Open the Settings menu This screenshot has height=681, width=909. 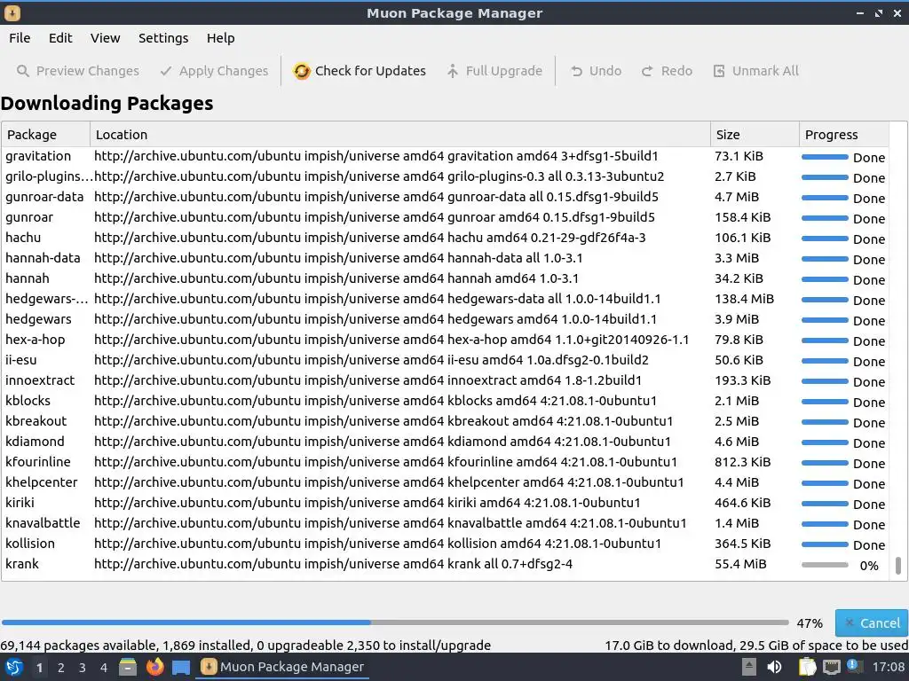[x=163, y=38]
